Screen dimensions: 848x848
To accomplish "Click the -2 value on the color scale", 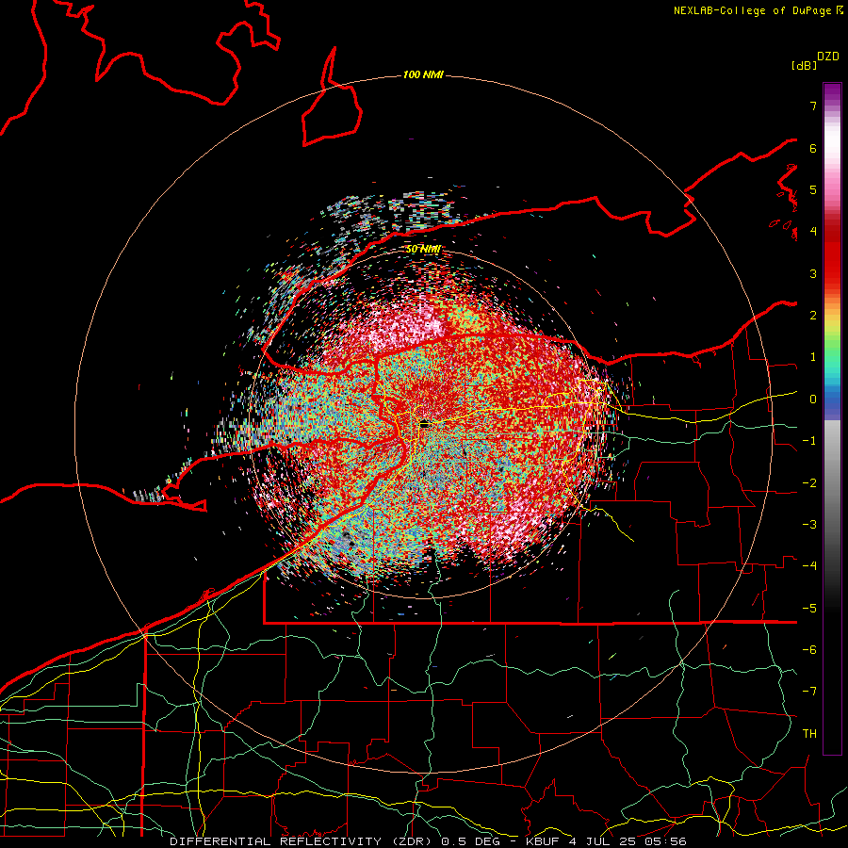I will [x=809, y=482].
